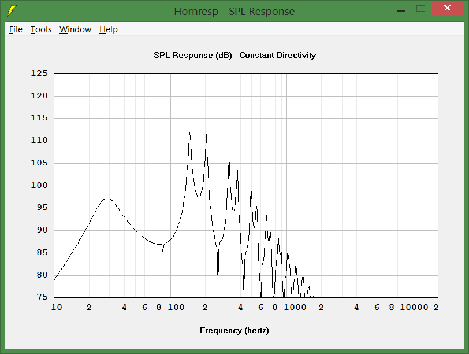Click the 10 Hz x-axis label
This screenshot has height=354, width=469.
[57, 307]
